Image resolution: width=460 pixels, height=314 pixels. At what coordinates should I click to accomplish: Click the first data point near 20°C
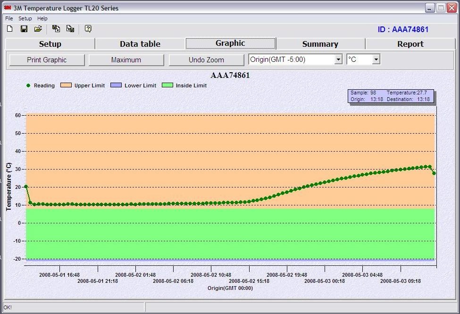26,186
